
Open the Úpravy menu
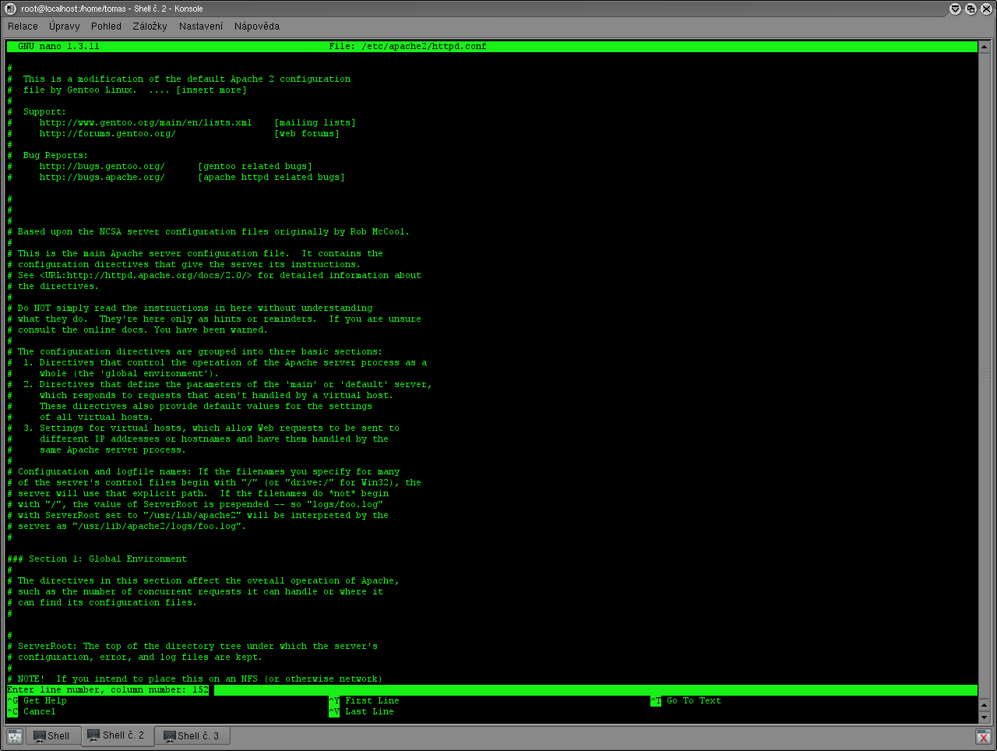[x=64, y=26]
